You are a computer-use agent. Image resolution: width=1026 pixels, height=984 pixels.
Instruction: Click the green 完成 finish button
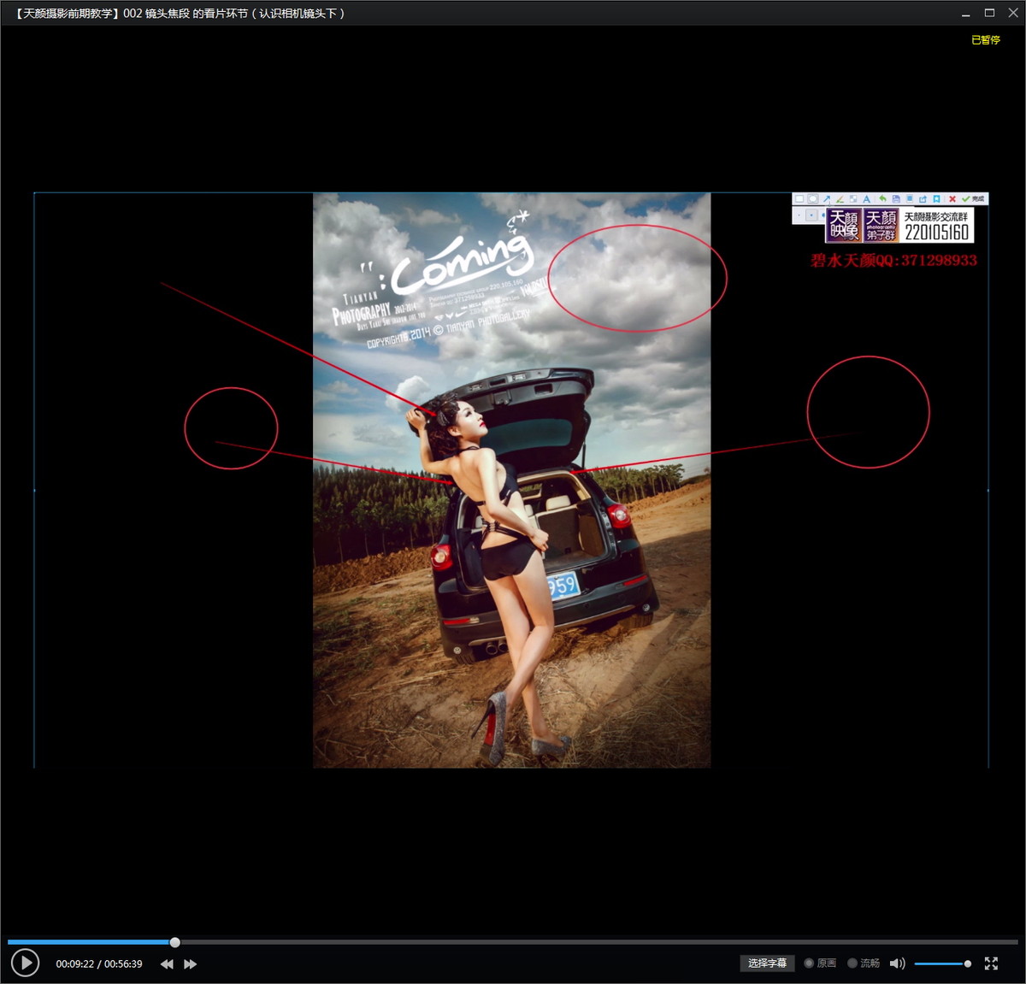pos(973,199)
